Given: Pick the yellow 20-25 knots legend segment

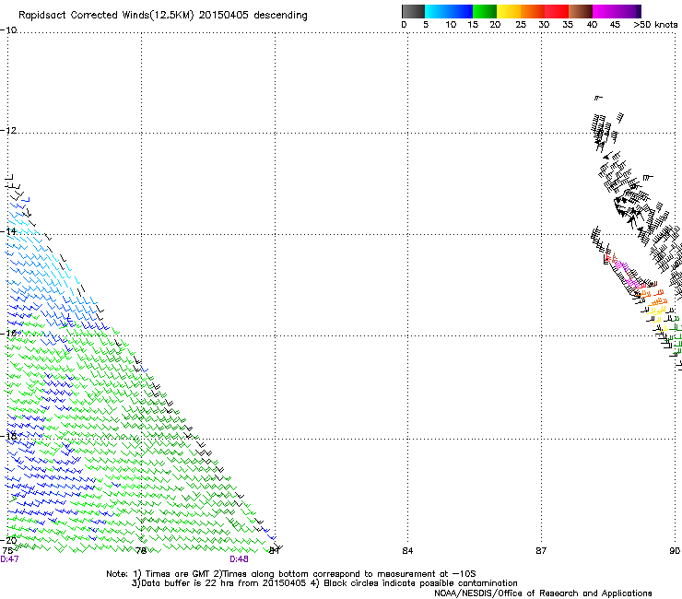Looking at the screenshot, I should [509, 11].
